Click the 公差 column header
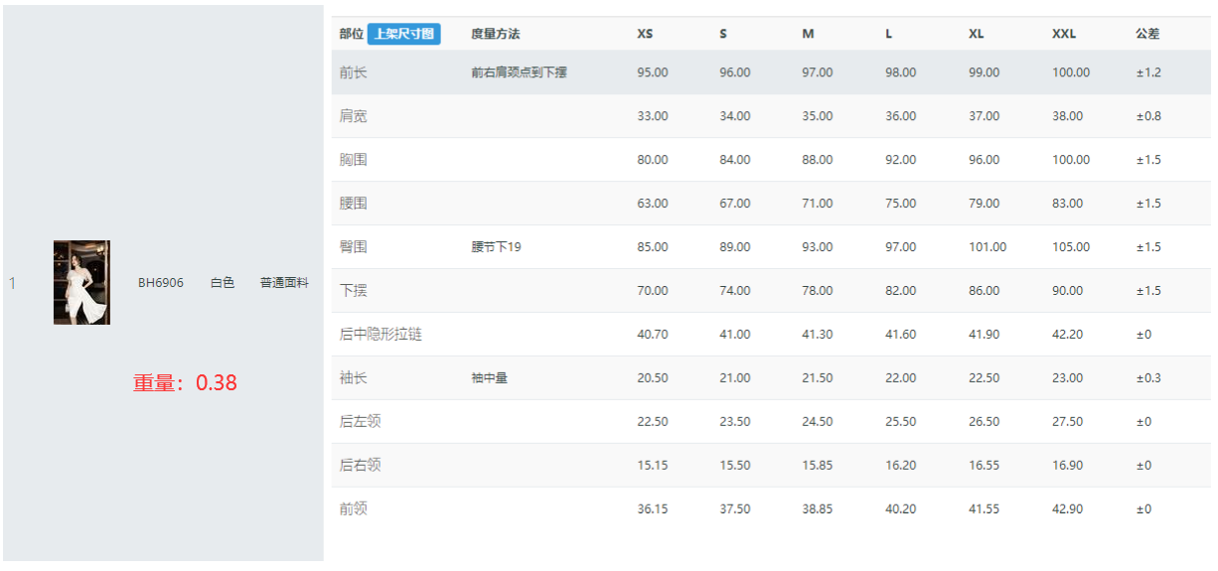This screenshot has height=571, width=1218. click(x=1147, y=34)
